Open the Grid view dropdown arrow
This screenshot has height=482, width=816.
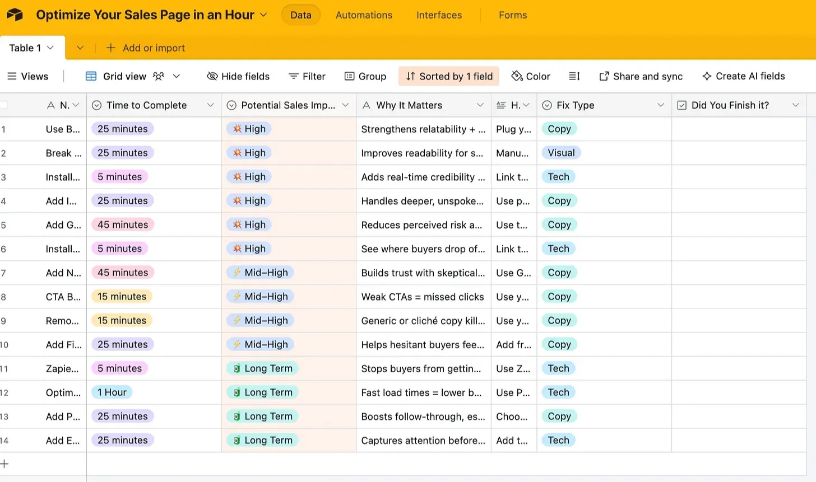click(176, 76)
